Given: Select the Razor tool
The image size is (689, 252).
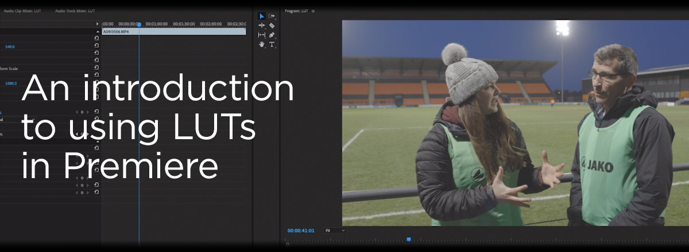Looking at the screenshot, I should pyautogui.click(x=272, y=25).
